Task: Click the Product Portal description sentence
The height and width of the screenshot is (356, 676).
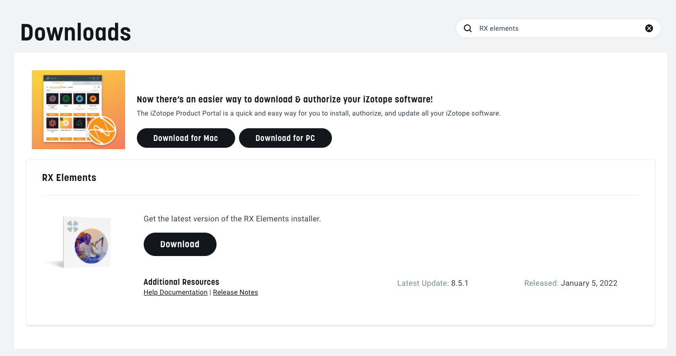Action: pos(319,113)
